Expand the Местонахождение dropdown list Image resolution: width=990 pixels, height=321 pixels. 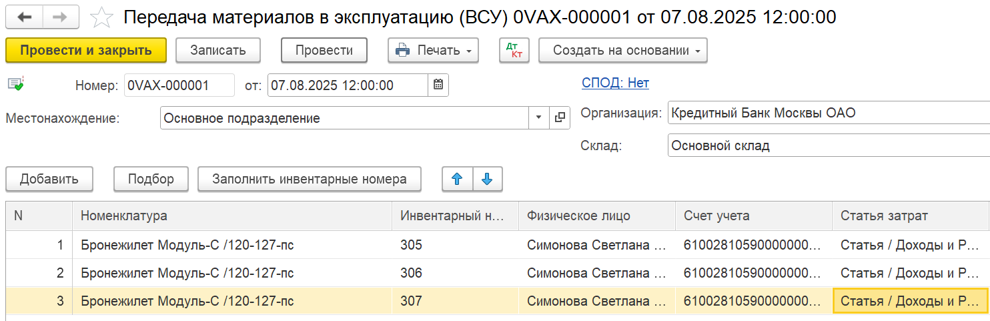pos(538,118)
